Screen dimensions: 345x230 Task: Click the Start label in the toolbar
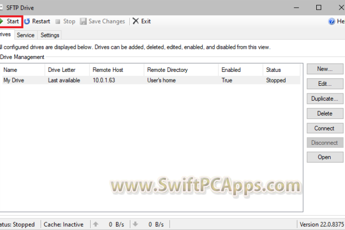pos(13,22)
